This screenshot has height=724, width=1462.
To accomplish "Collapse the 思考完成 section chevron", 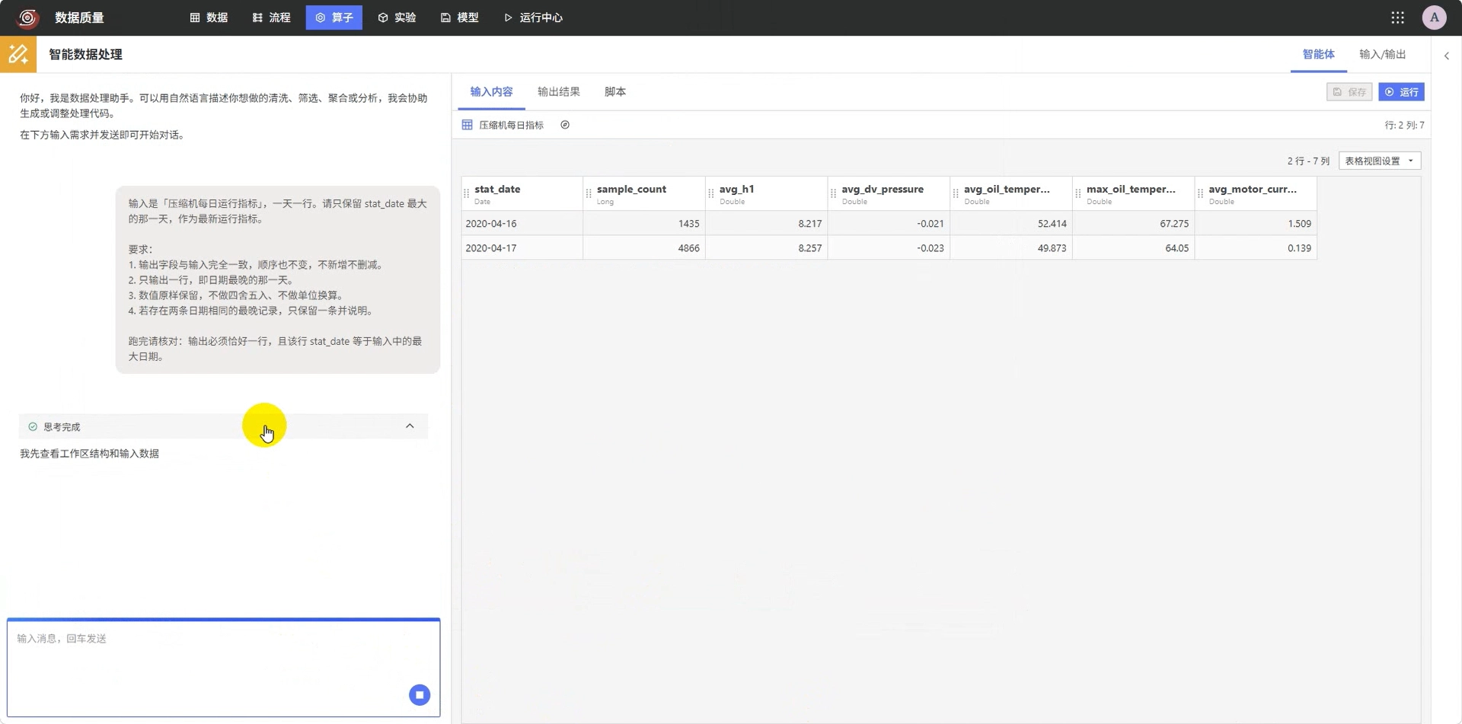I will (x=410, y=426).
